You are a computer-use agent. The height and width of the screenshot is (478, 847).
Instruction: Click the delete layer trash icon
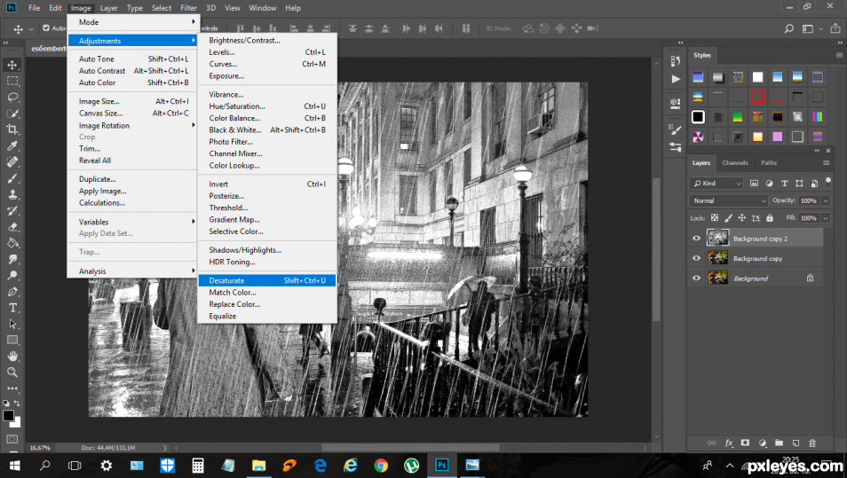coord(811,443)
